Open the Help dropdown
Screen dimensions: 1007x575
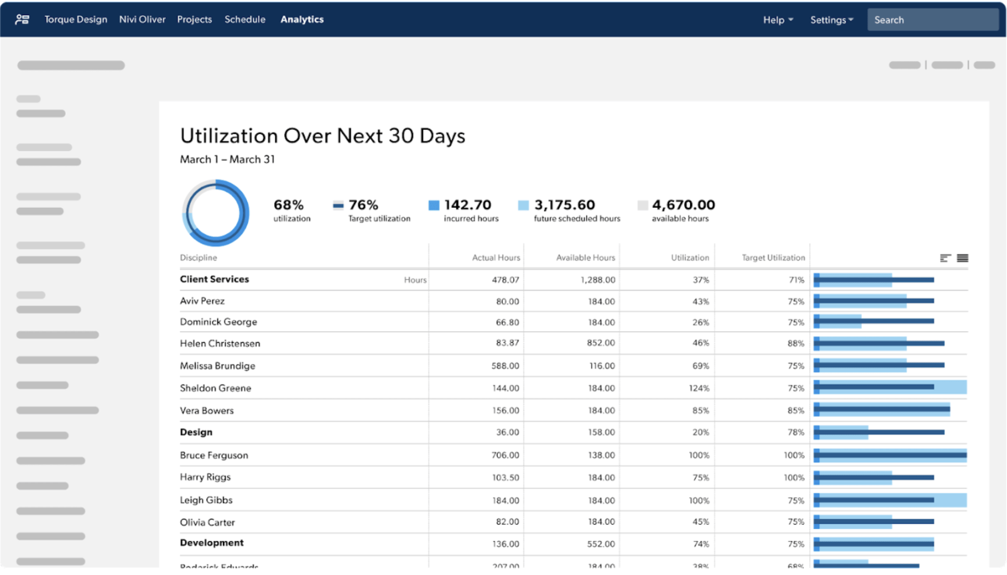coord(777,19)
